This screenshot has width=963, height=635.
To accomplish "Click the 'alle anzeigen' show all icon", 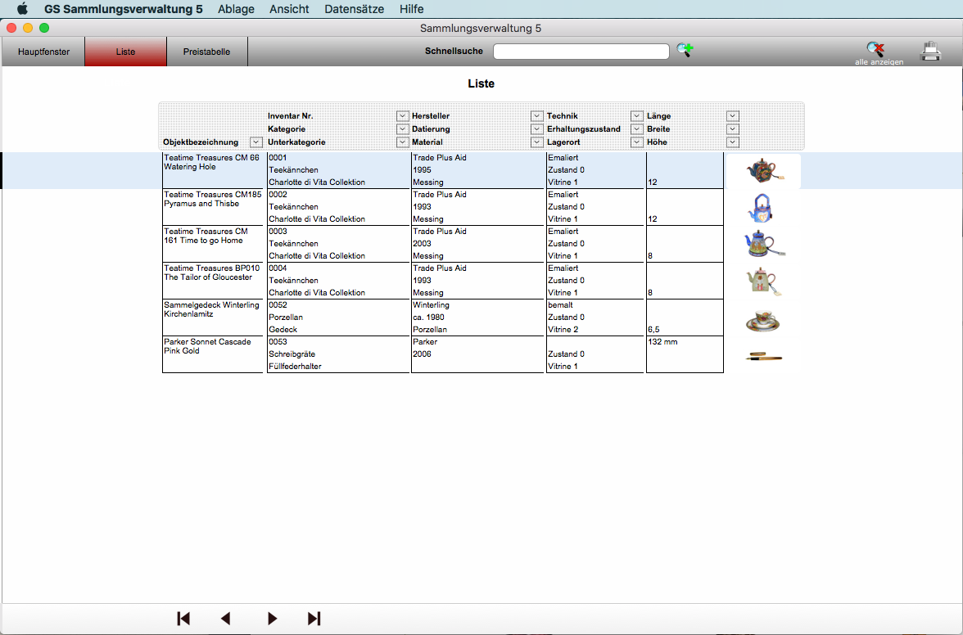I will coord(876,51).
